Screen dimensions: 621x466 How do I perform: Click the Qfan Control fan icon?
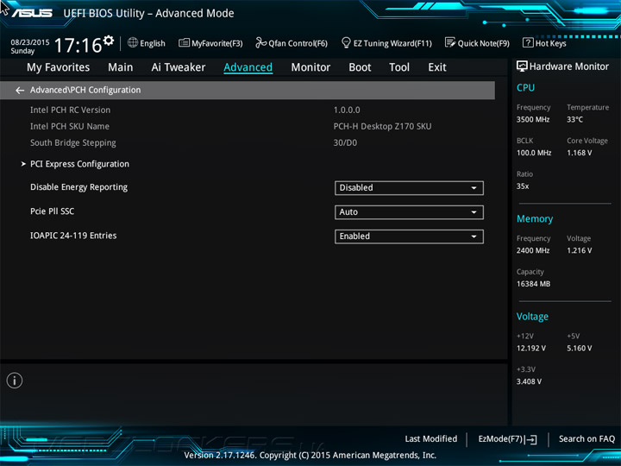click(x=260, y=42)
